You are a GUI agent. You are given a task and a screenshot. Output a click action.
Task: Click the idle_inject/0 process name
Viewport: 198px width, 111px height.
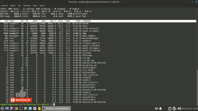point(90,75)
